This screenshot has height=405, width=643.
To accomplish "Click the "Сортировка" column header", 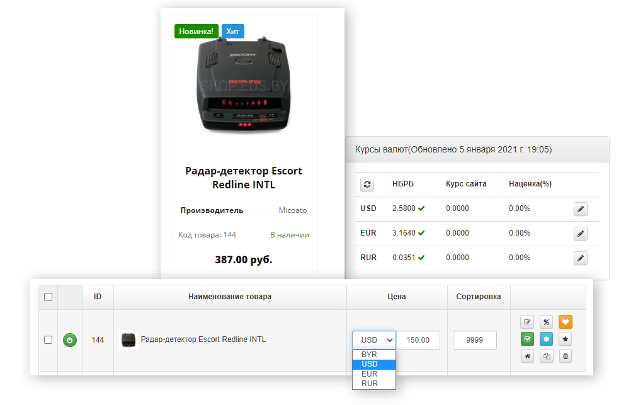I will pos(479,296).
